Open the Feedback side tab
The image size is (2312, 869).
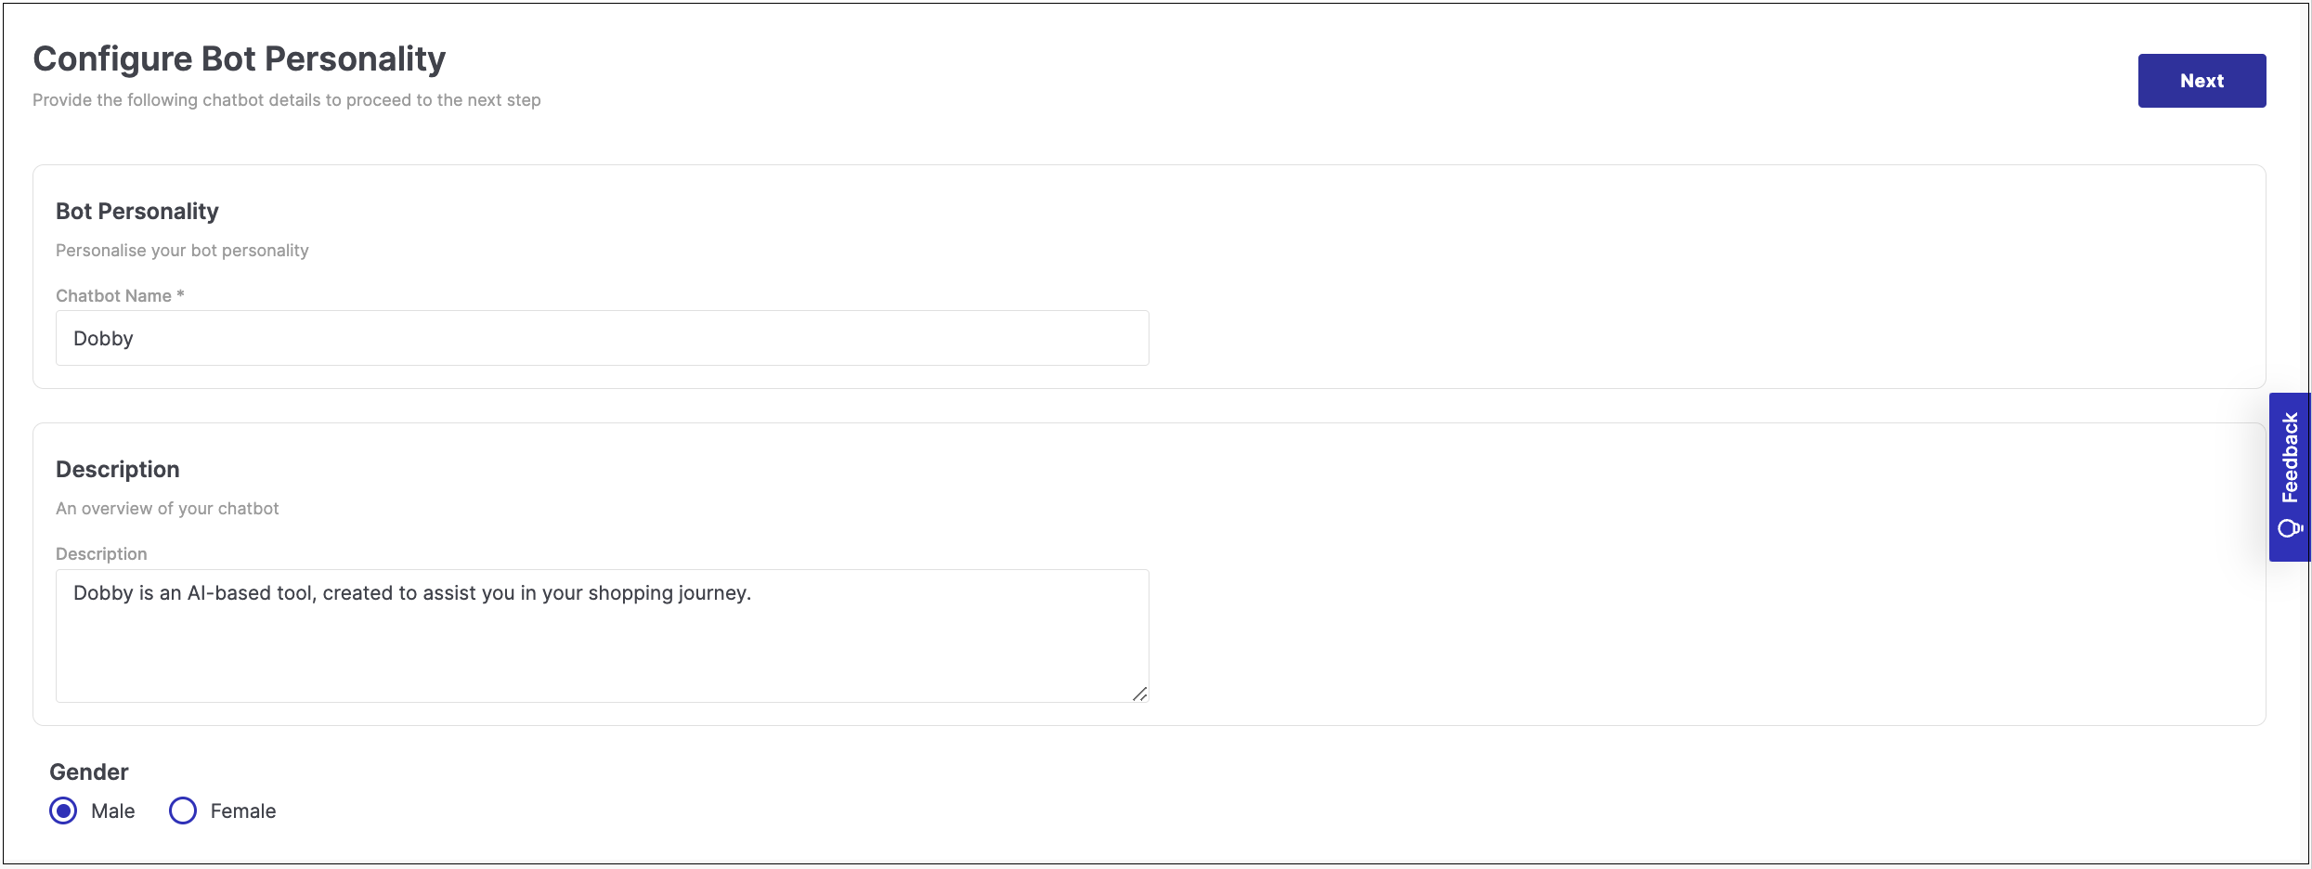pyautogui.click(x=2289, y=477)
